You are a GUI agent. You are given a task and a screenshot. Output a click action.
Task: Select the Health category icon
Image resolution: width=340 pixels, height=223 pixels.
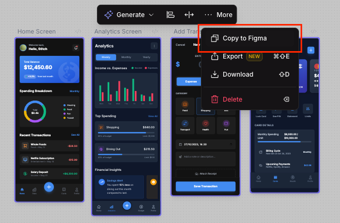point(205,125)
